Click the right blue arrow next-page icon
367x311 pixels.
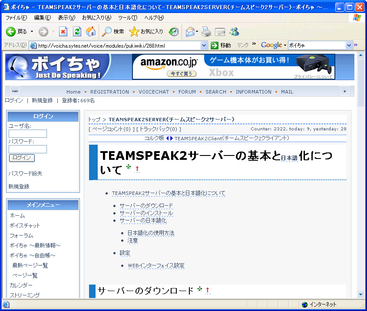pos(172,138)
